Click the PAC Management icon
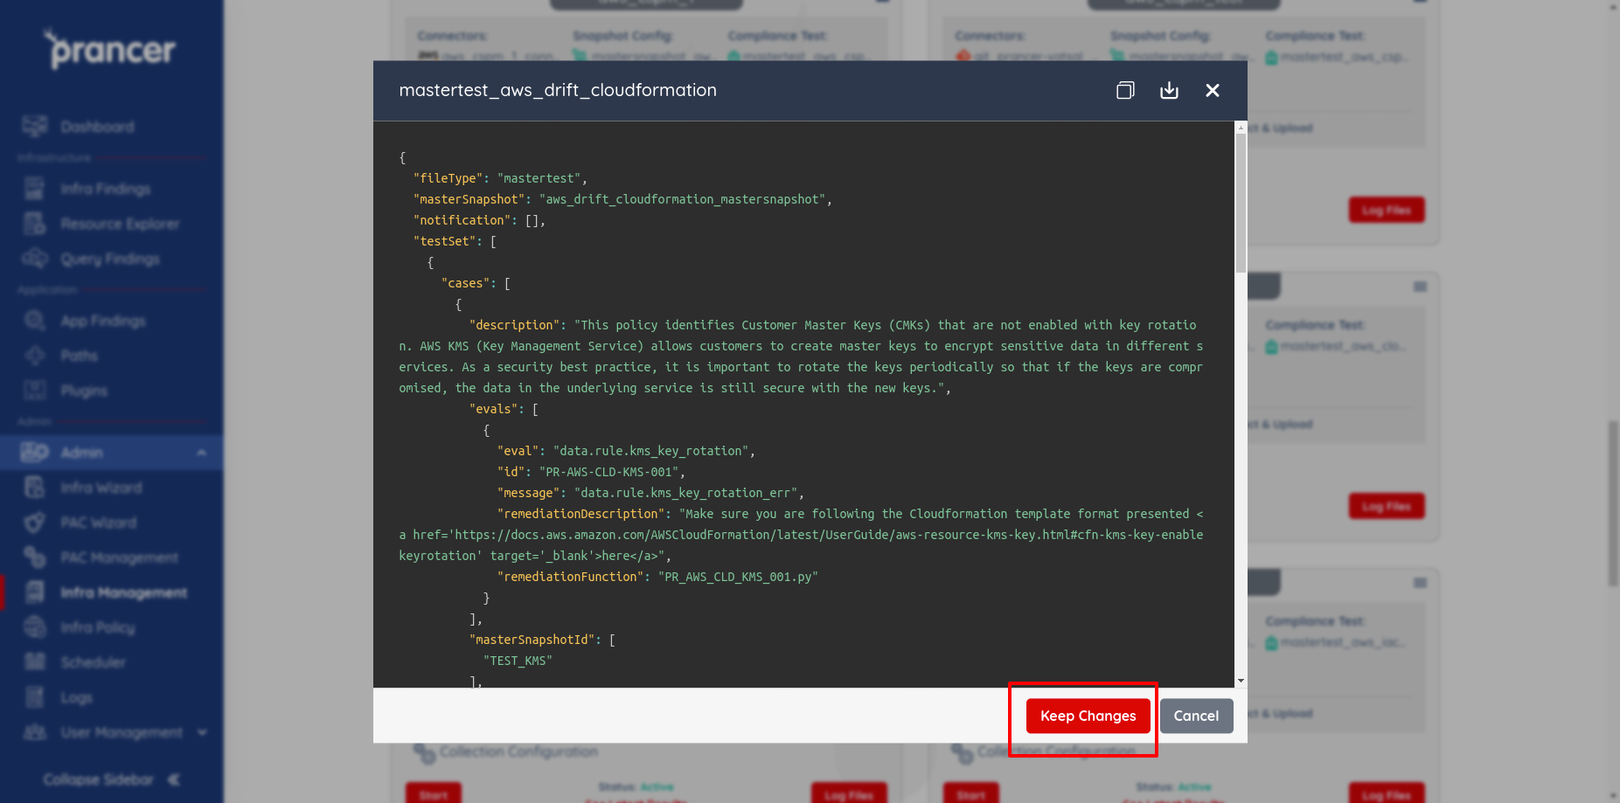Screen dimensions: 1620x803 click(x=35, y=557)
